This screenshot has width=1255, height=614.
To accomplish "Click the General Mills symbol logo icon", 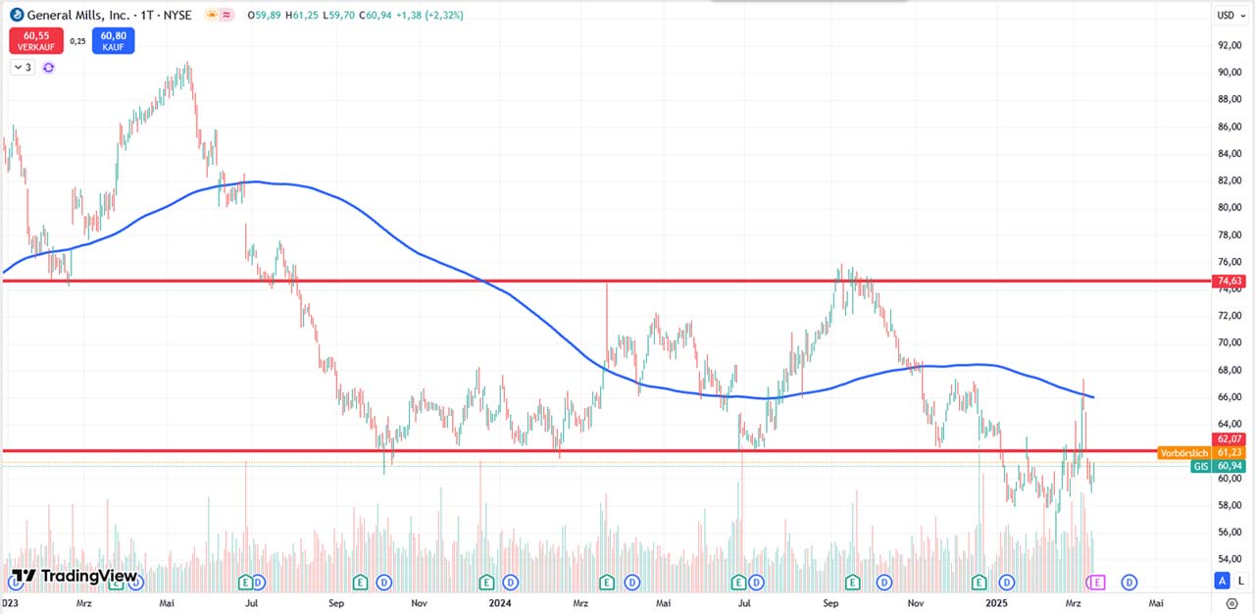I will point(17,15).
